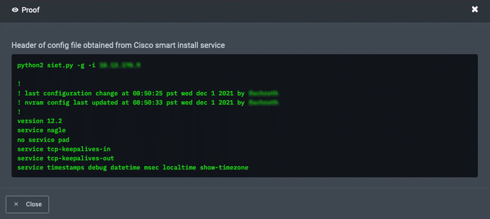The height and width of the screenshot is (219, 490).
Task: Click the blurred IP address after -i
Action: coord(120,65)
